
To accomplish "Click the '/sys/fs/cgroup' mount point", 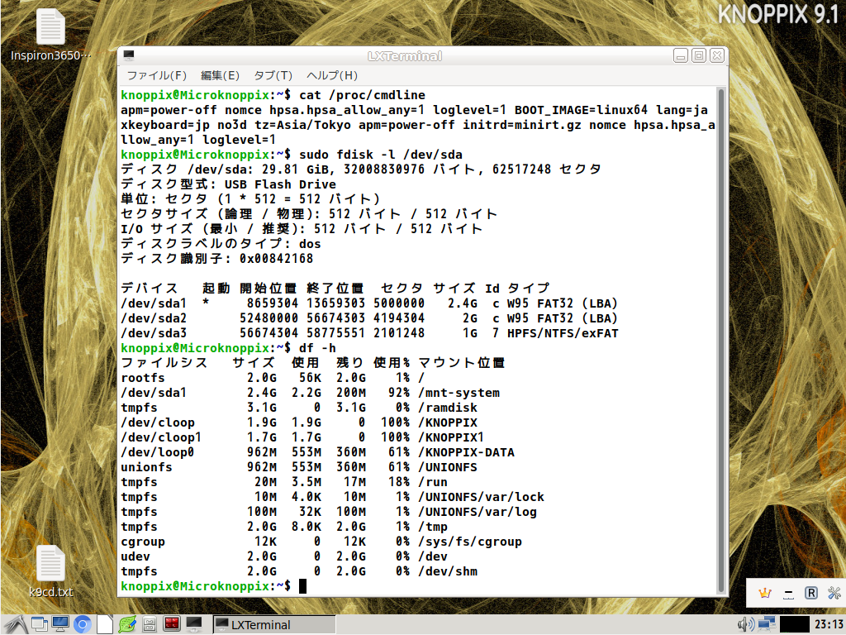I will coord(470,542).
